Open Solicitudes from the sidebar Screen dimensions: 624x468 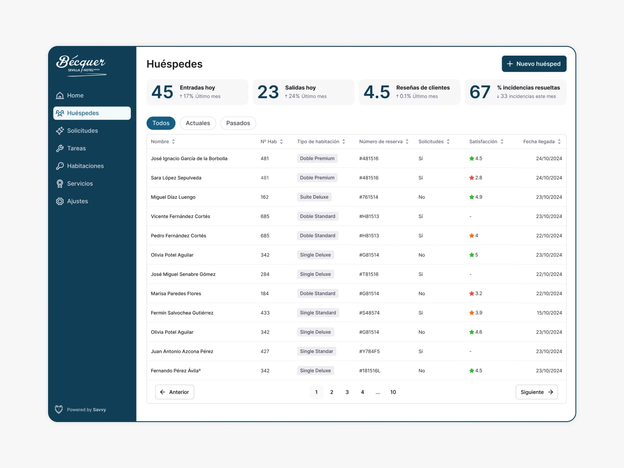[x=59, y=131]
